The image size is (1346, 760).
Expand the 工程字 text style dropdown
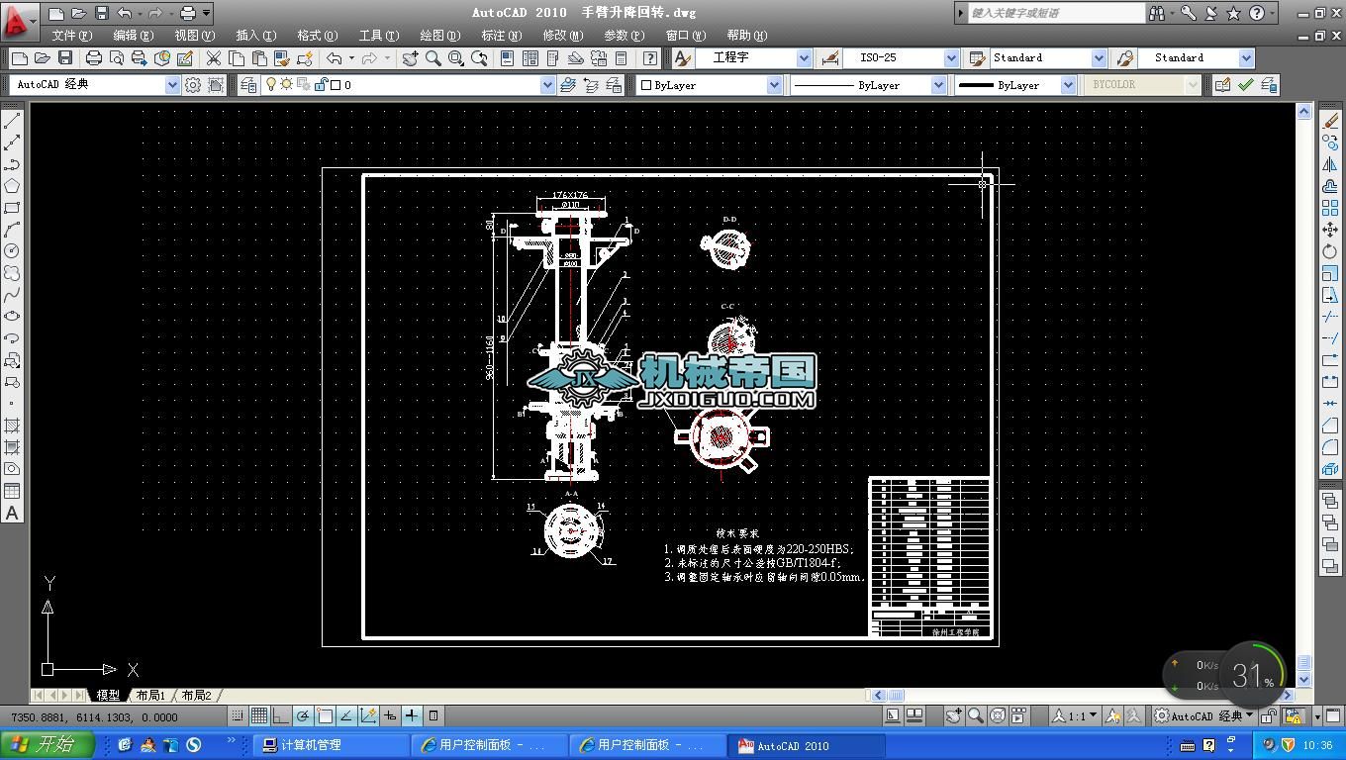804,58
